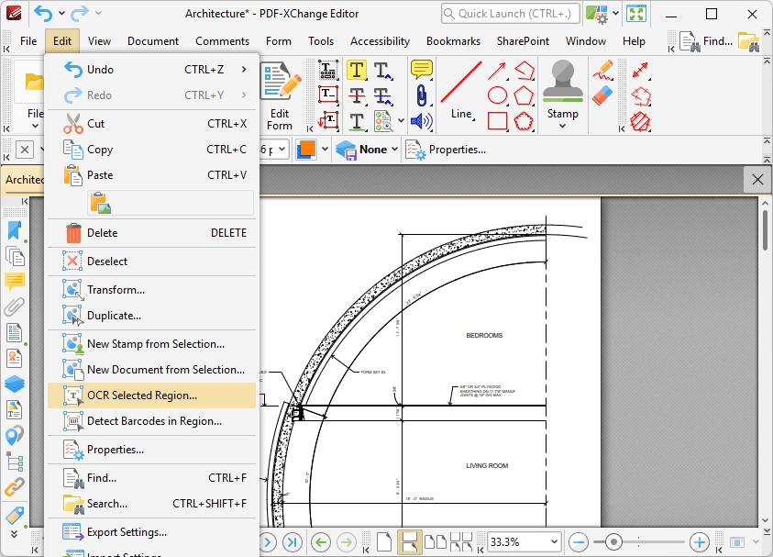This screenshot has width=773, height=557.
Task: Choose the Eraser tool in the ribbon
Action: [x=602, y=95]
